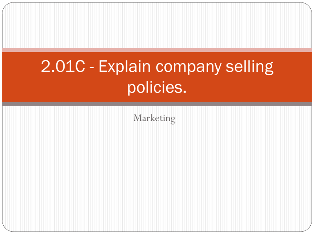Click the letter "M" in Marketing

pos(137,118)
